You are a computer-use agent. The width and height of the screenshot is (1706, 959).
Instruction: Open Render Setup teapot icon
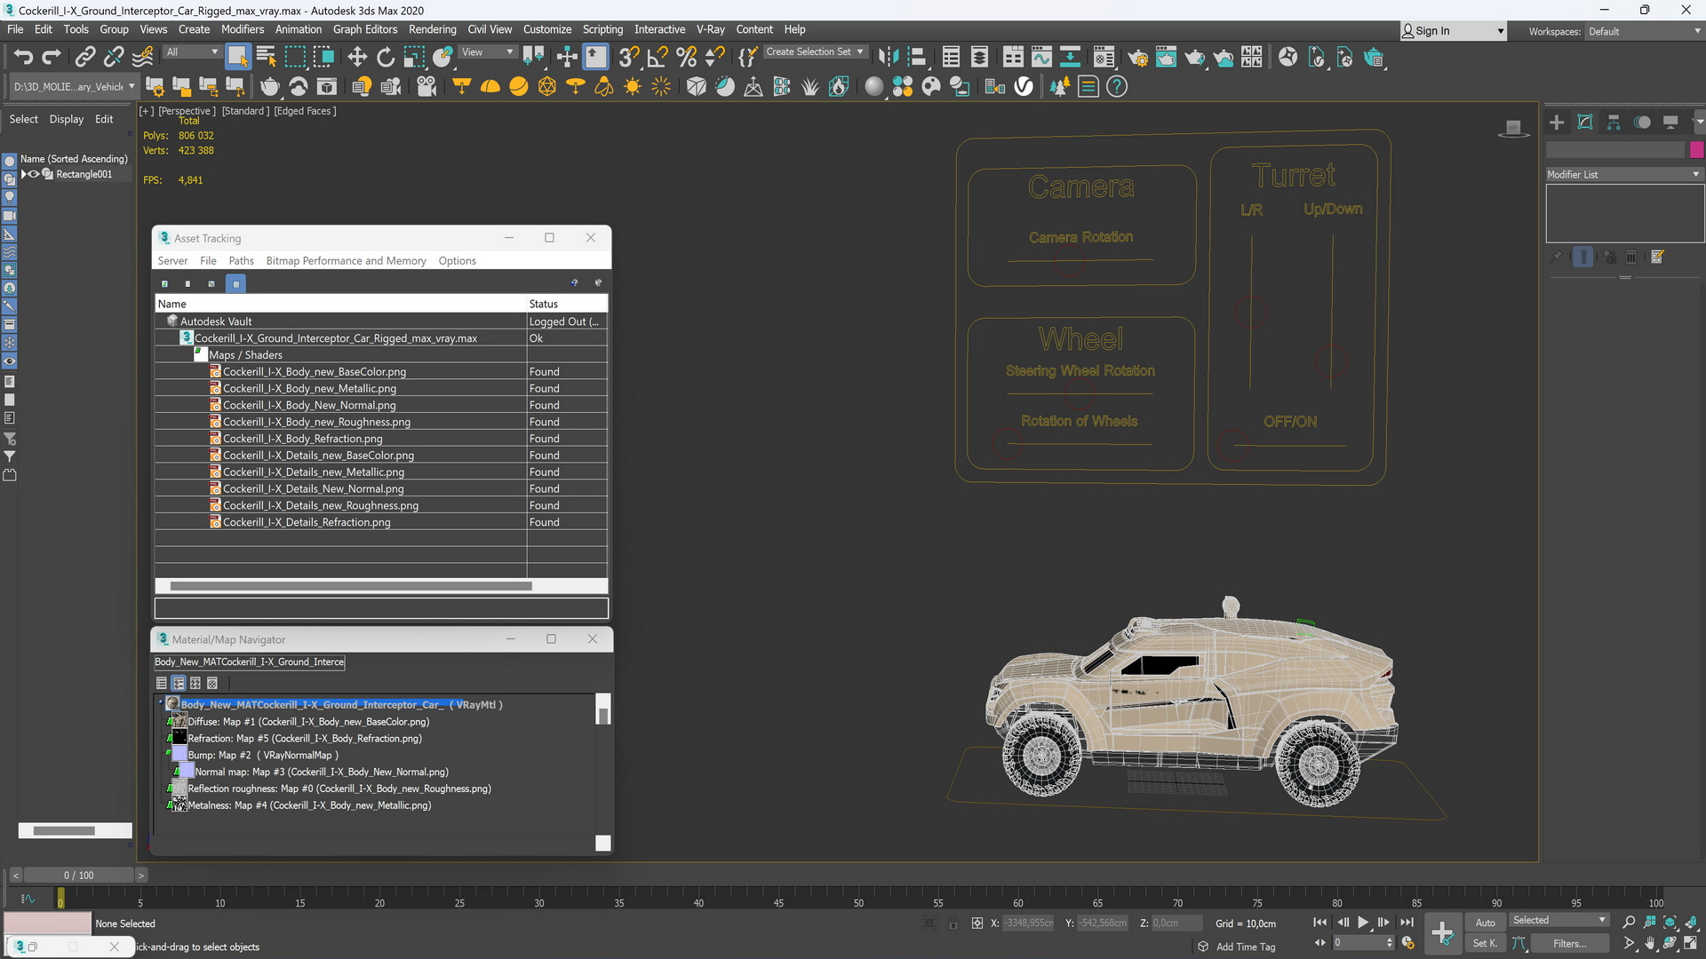tap(1137, 58)
